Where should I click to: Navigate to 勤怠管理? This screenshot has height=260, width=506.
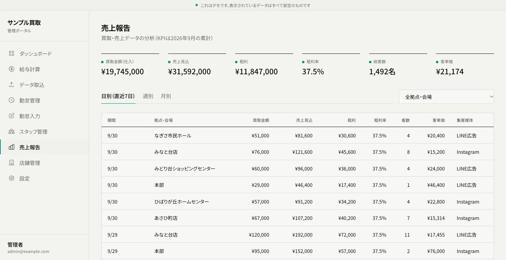[x=45, y=100]
